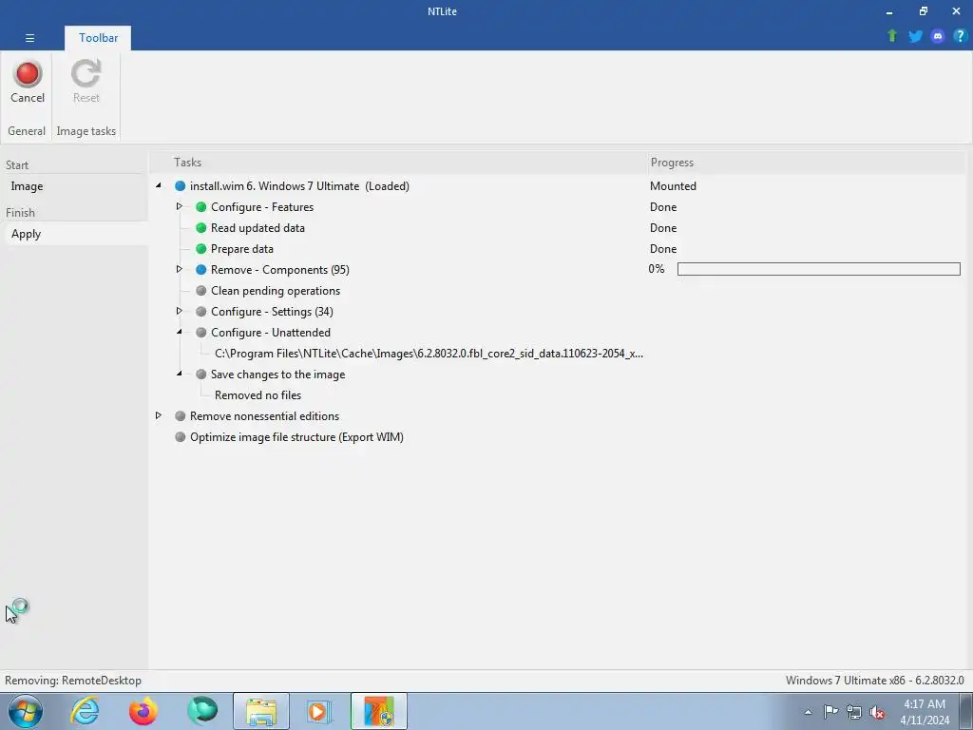
Task: Click green dot beside Read updated data
Action: [x=201, y=228]
